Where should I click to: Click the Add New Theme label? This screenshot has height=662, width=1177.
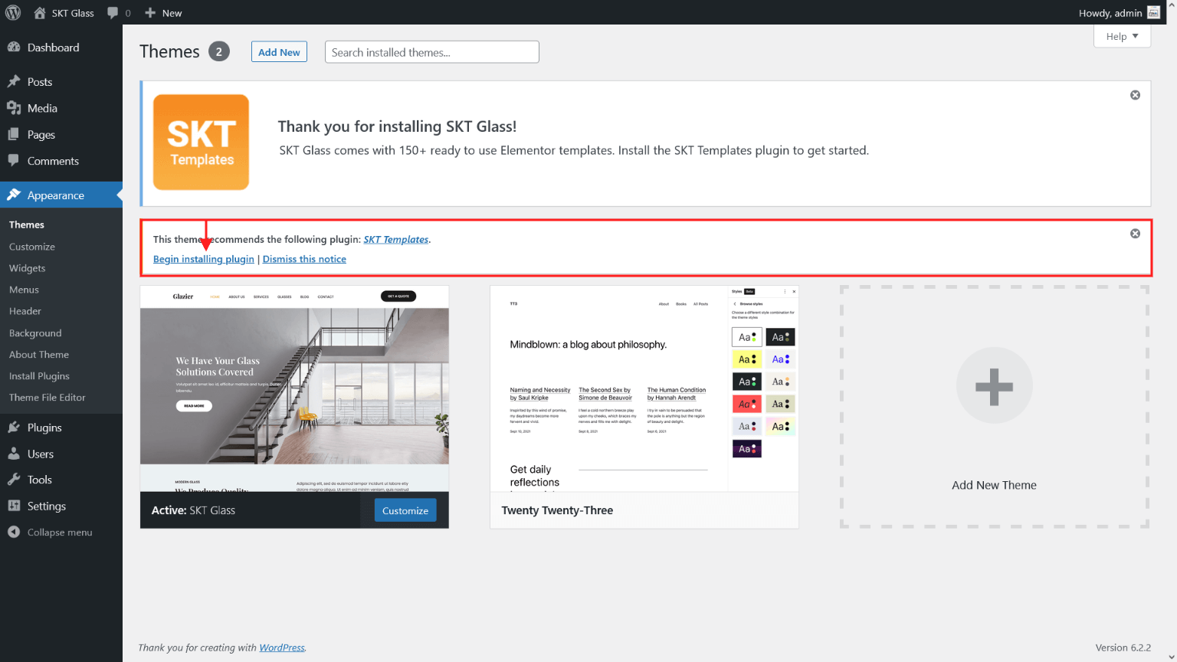(994, 485)
